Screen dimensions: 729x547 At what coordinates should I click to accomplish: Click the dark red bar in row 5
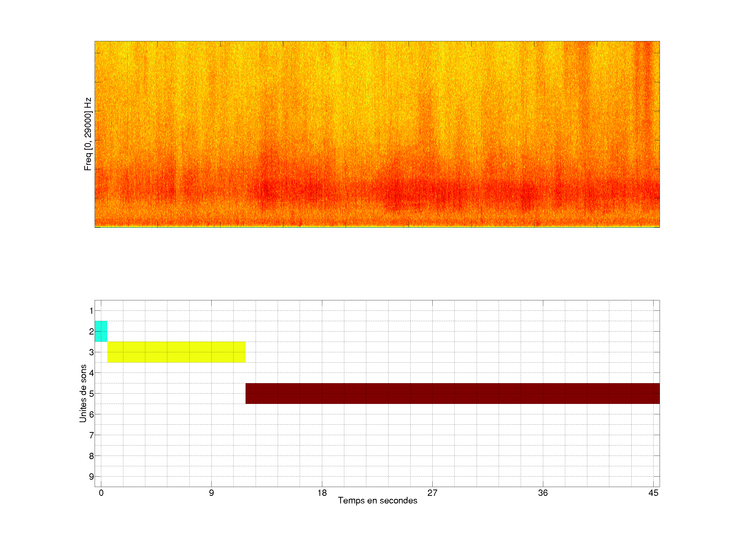coord(452,393)
